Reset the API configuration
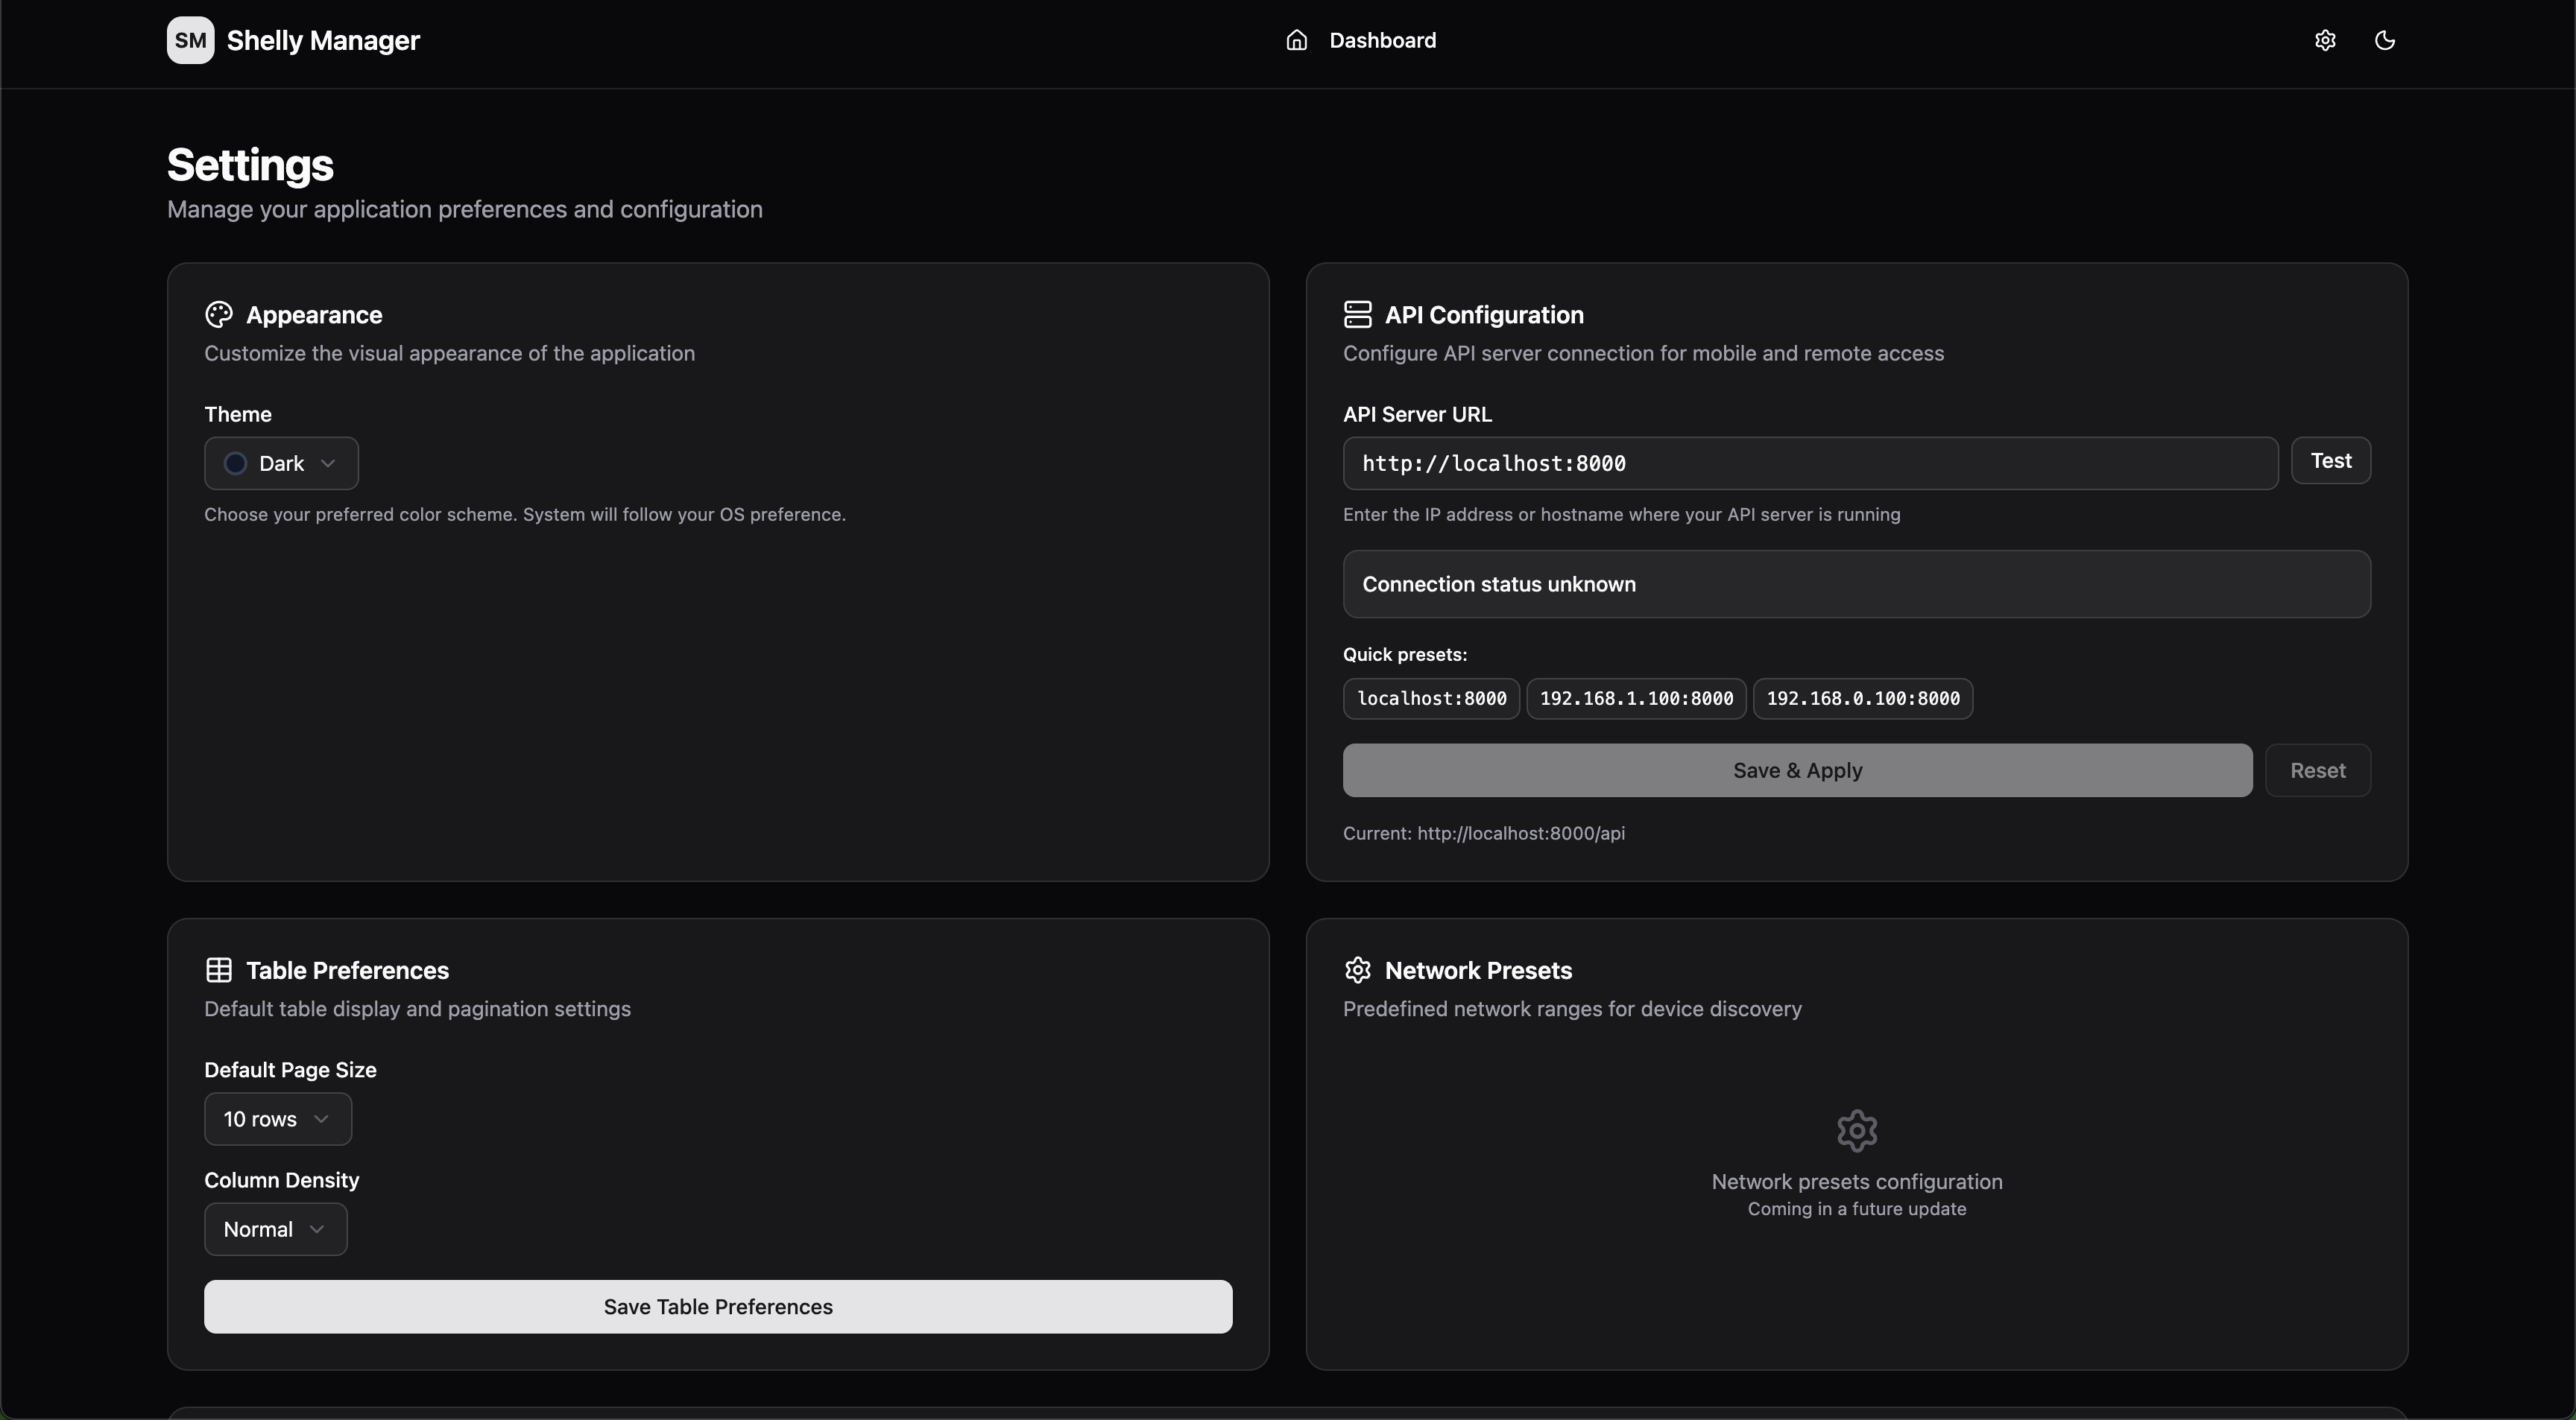This screenshot has height=1420, width=2576. click(x=2318, y=770)
